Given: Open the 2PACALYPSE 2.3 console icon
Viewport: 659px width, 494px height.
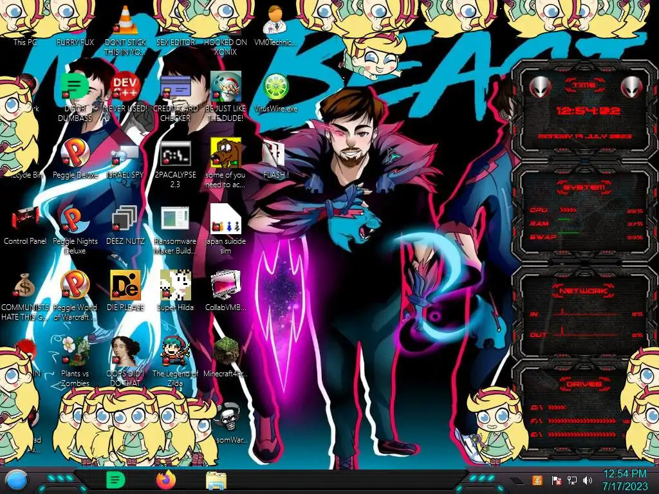Looking at the screenshot, I should (175, 164).
